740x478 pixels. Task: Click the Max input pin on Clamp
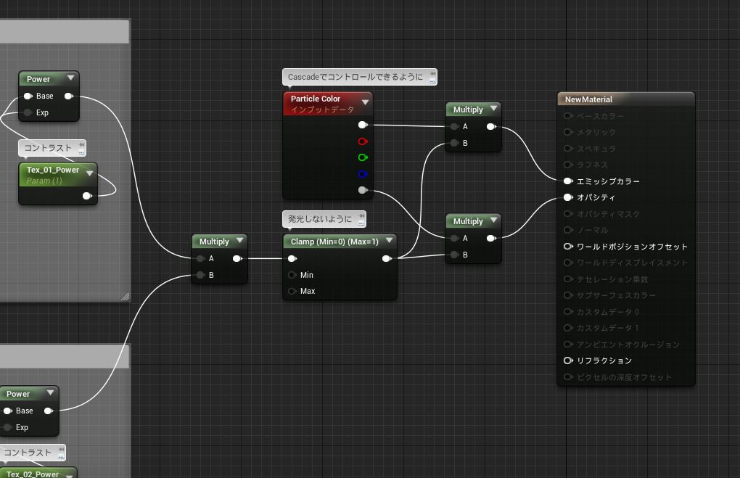click(x=292, y=291)
